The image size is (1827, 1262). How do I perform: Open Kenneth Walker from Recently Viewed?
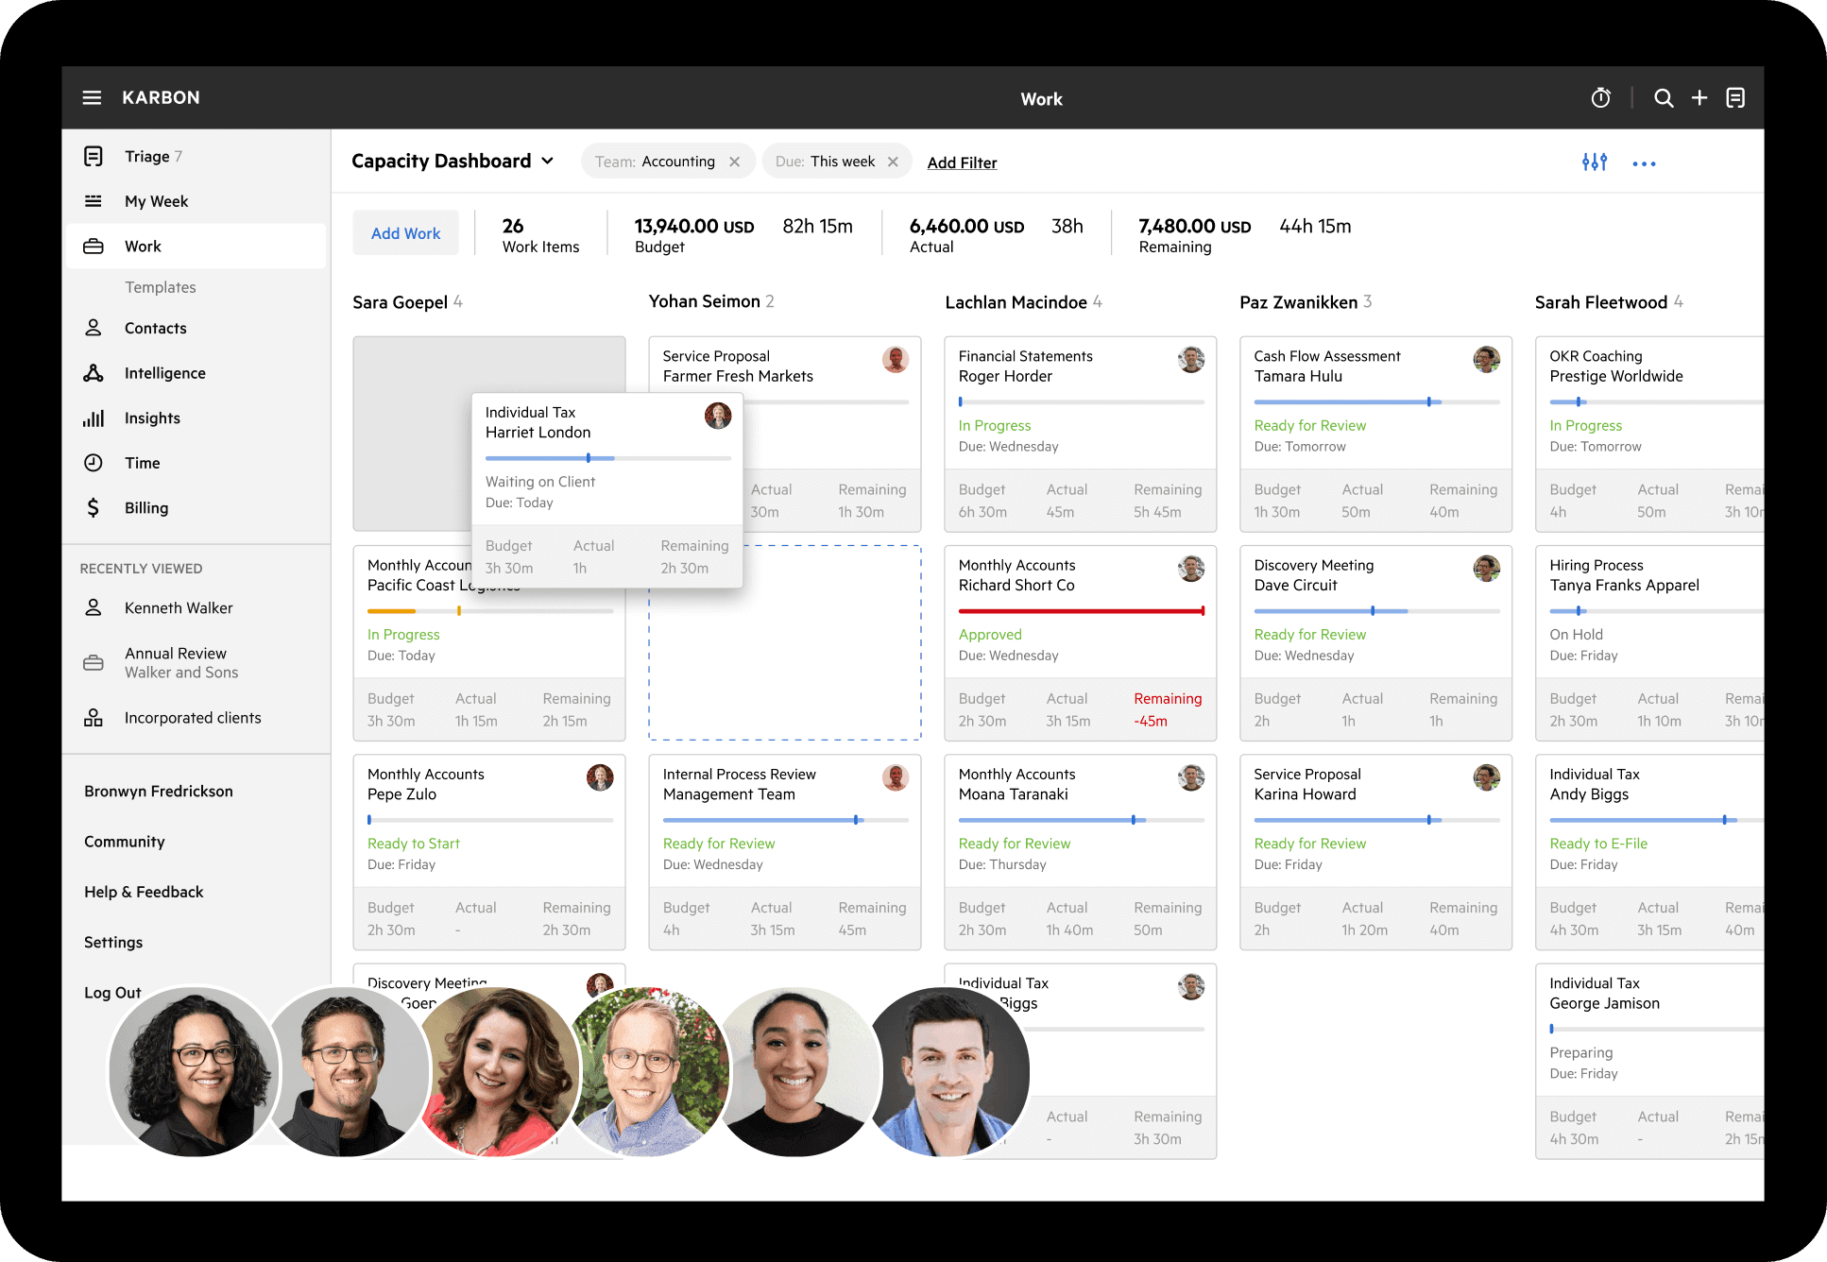(x=179, y=607)
